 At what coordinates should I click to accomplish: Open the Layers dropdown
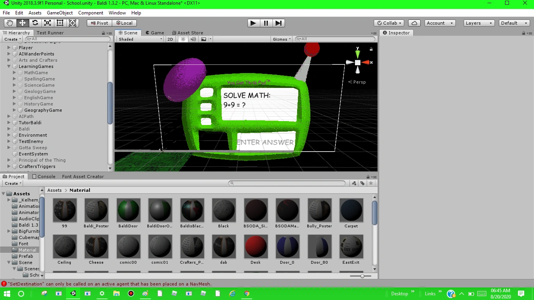point(479,23)
